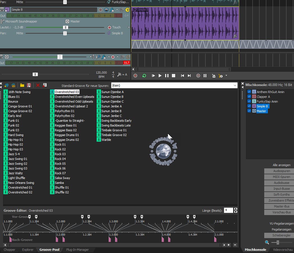Click Play from start button
This screenshot has height=253, width=294.
coord(153,76)
